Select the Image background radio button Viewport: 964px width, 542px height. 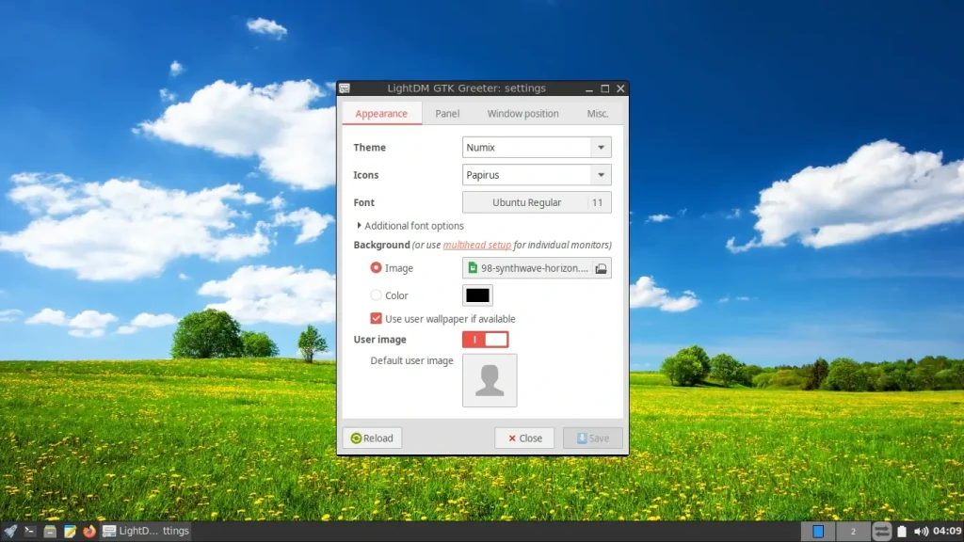[376, 268]
